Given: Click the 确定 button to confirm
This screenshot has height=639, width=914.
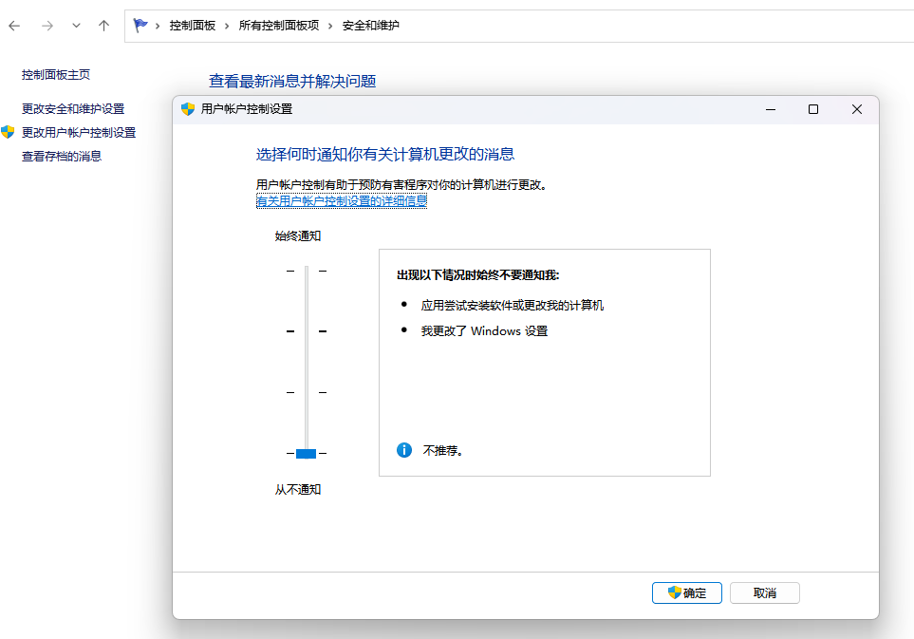Looking at the screenshot, I should [686, 592].
